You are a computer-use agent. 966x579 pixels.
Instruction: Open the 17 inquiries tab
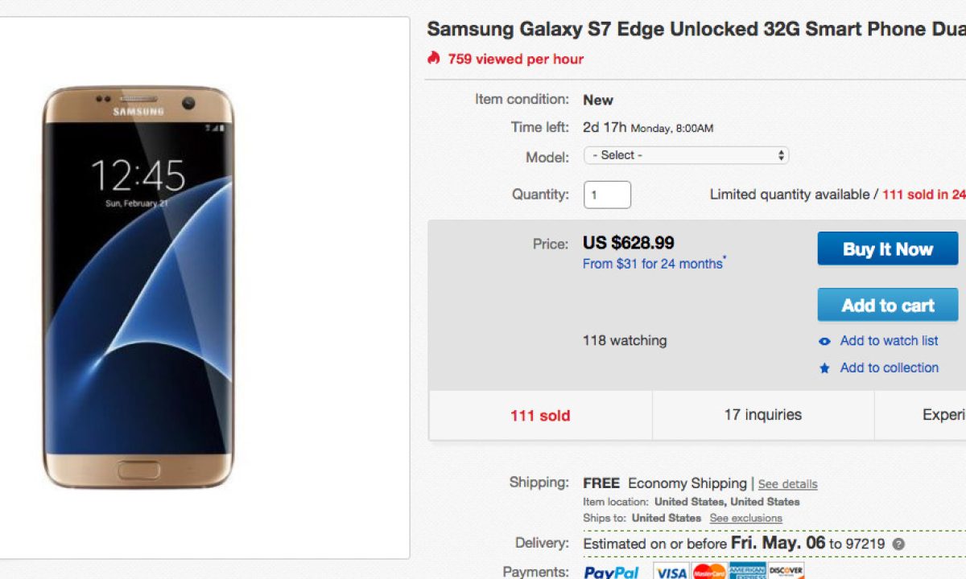click(x=763, y=415)
